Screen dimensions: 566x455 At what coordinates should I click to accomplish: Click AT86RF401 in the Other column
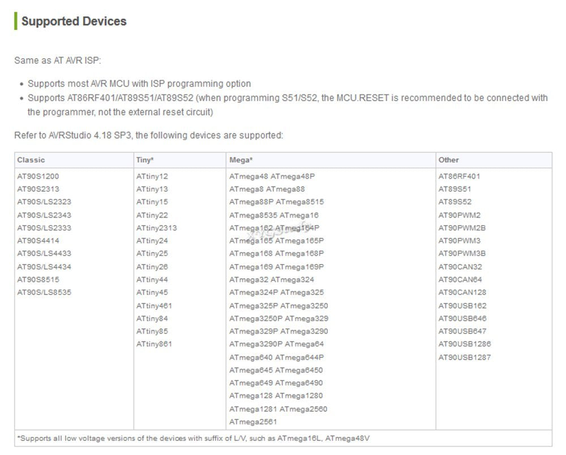(459, 176)
